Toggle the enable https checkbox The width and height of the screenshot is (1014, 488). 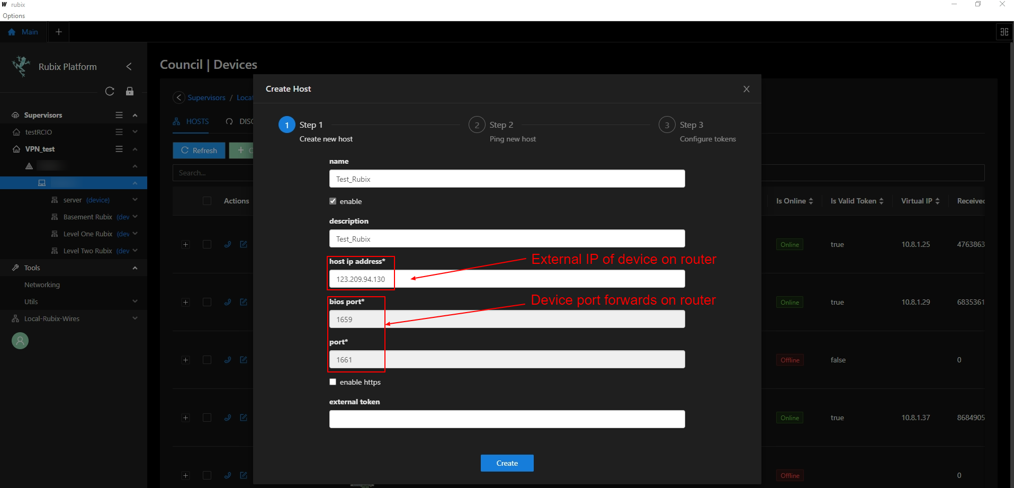pos(333,381)
